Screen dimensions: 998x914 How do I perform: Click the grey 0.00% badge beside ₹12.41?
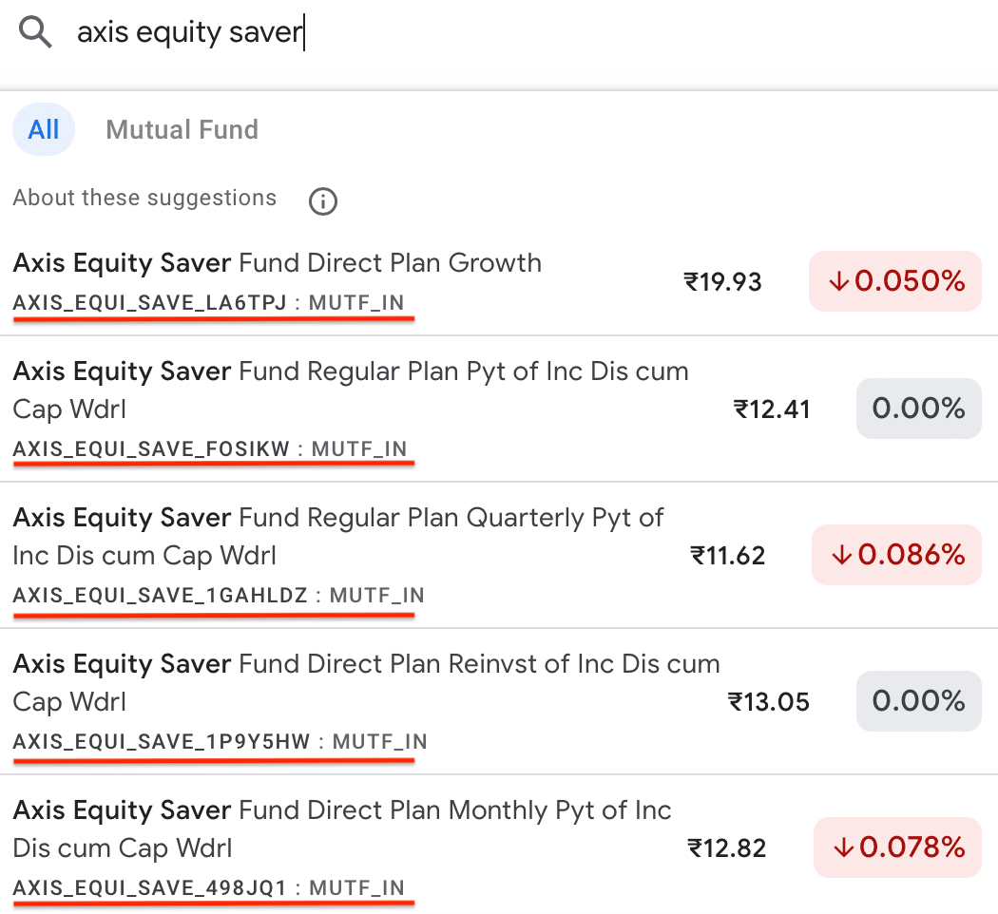pos(918,409)
